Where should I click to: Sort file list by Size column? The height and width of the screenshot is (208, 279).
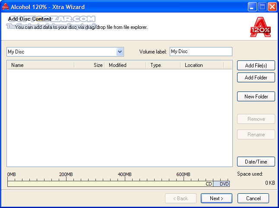click(89, 65)
